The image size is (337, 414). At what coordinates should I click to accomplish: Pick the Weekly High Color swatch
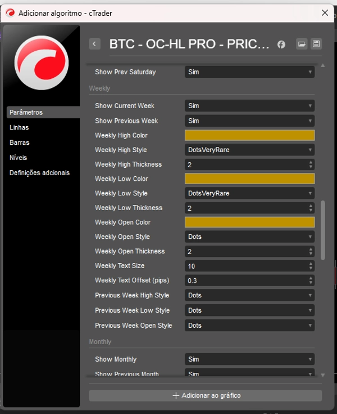tap(249, 135)
